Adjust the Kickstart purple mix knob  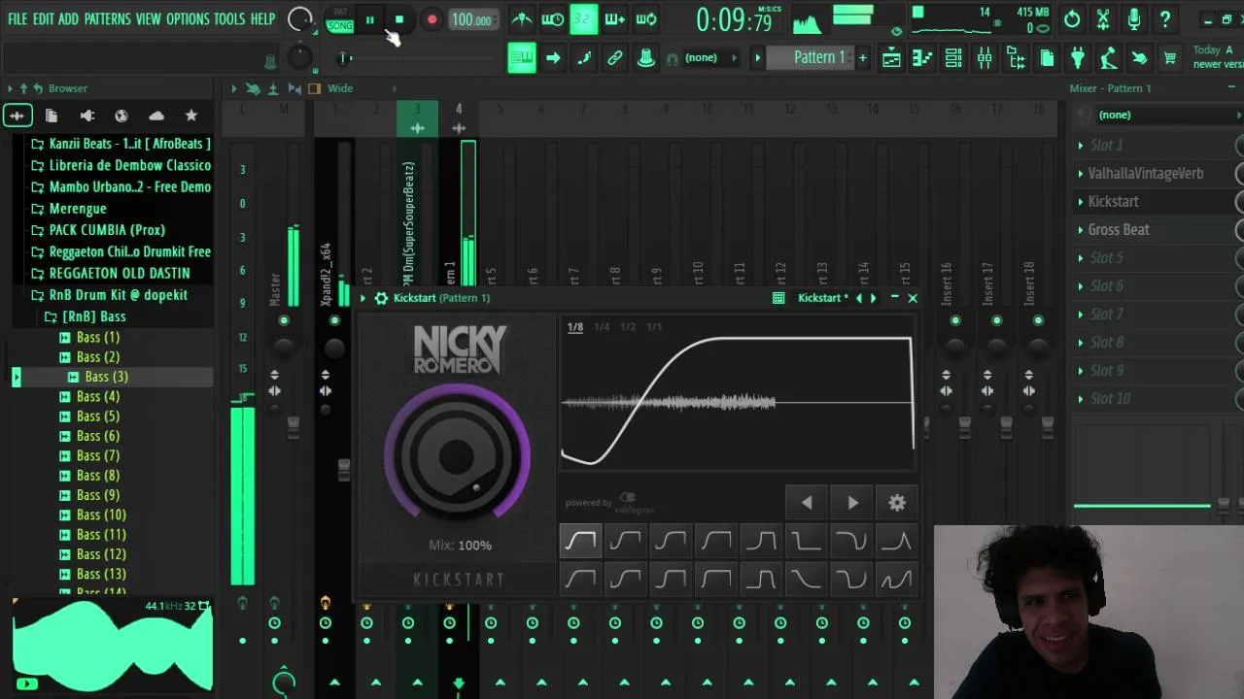click(457, 455)
